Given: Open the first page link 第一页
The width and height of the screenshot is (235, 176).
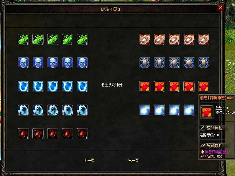Looking at the screenshot, I should pyautogui.click(x=133, y=160).
